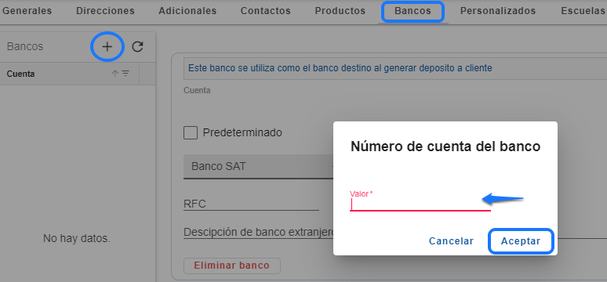Enable the Predeterminado checkbox
Screen dimensions: 607x282
pyautogui.click(x=191, y=133)
